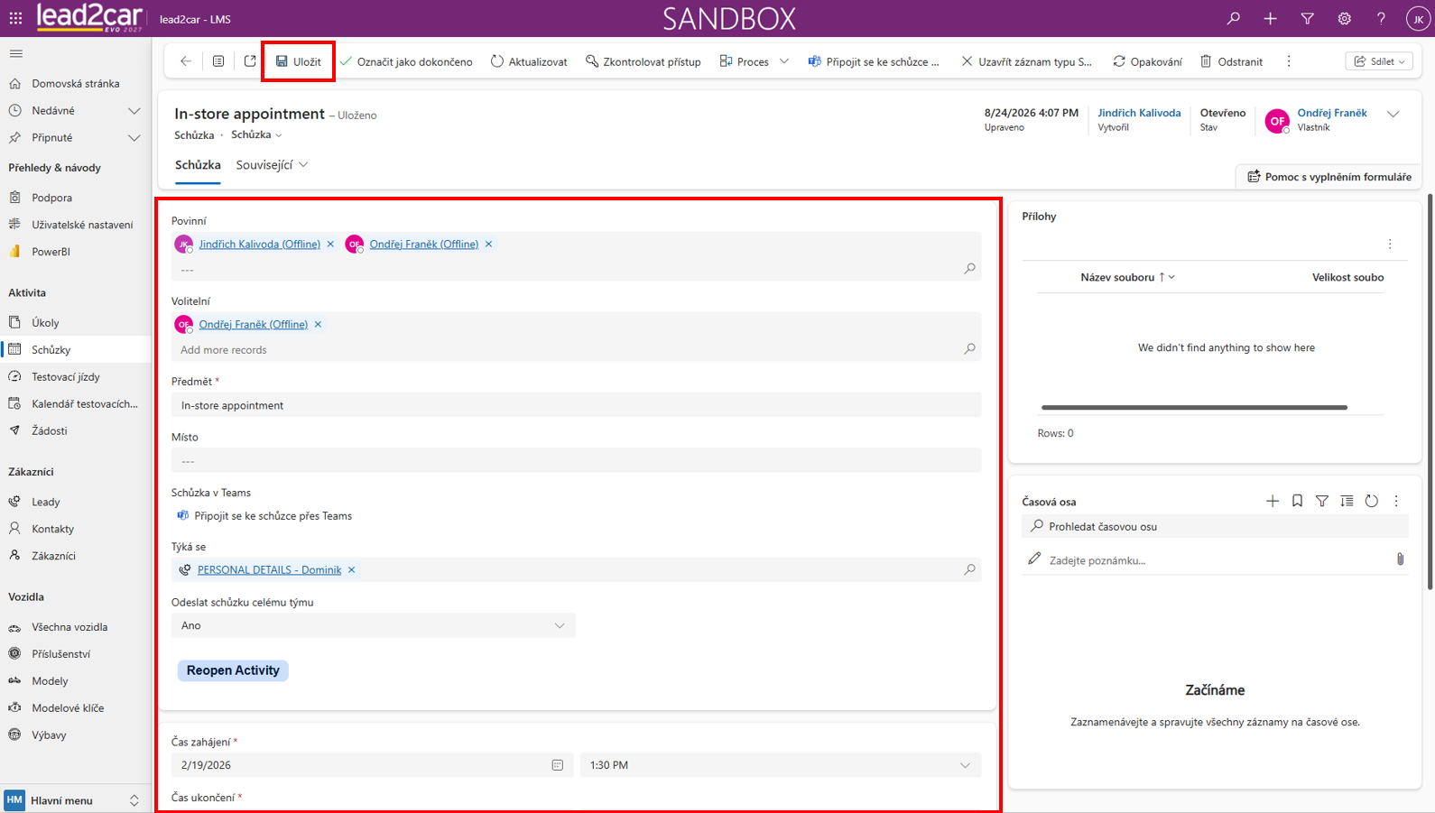Open the start time 1:30 PM dropdown
This screenshot has height=813, width=1435.
pyautogui.click(x=781, y=765)
